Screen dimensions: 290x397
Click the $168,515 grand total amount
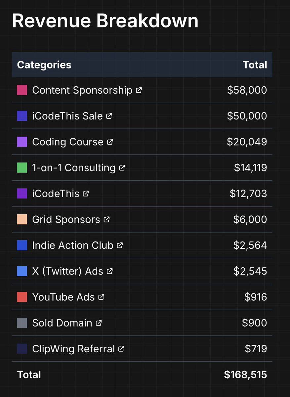click(245, 375)
